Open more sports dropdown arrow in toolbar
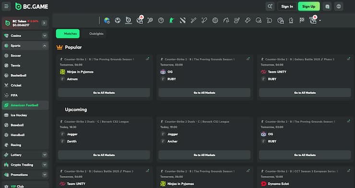 (x=320, y=21)
